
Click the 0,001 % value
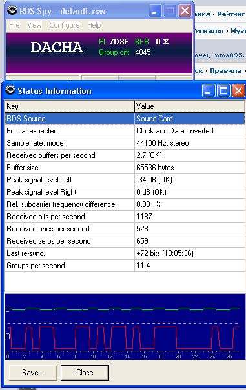[190, 204]
